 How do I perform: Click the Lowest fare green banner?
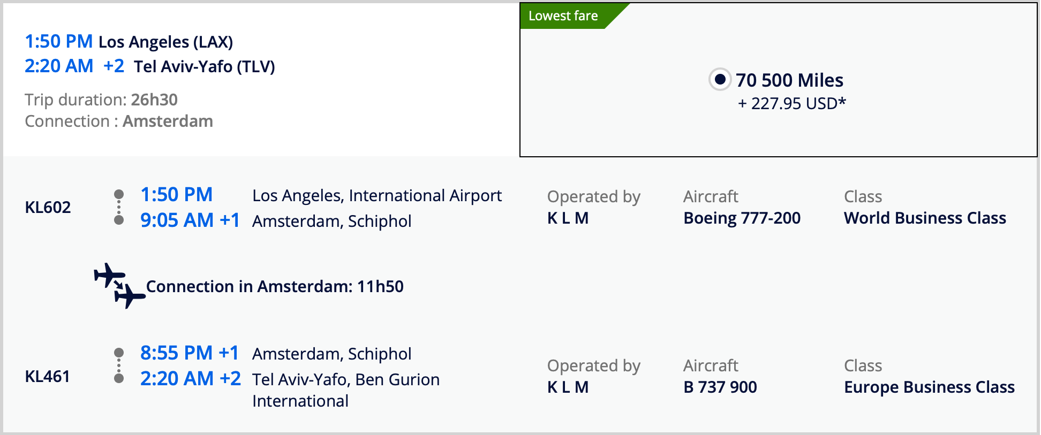point(563,16)
